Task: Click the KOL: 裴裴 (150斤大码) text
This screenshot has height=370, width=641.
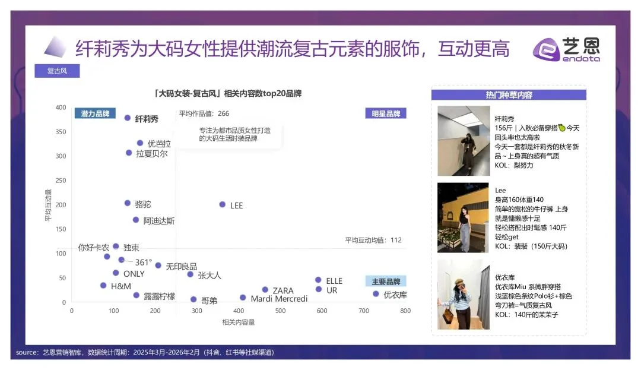Action: click(531, 246)
